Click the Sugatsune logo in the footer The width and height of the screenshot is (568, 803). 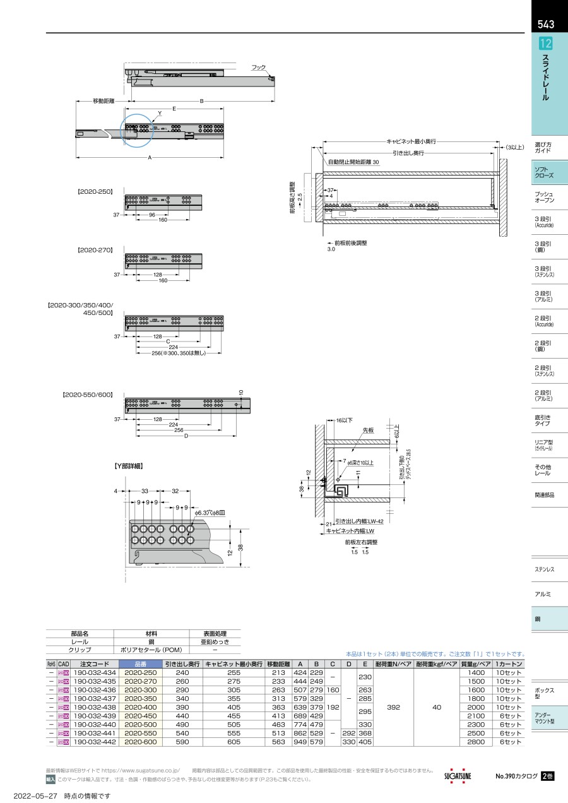coord(458,776)
